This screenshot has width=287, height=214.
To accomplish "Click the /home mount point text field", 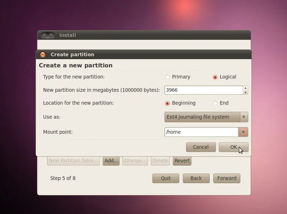I will coord(202,132).
